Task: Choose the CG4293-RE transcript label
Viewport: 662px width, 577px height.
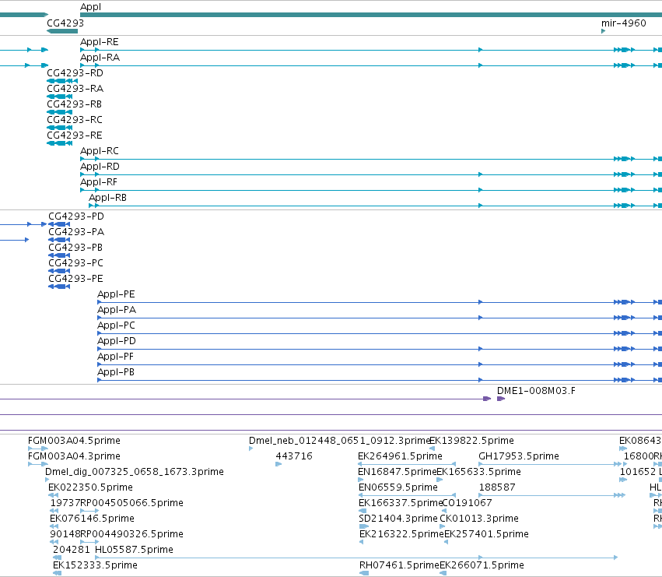Action: tap(75, 135)
